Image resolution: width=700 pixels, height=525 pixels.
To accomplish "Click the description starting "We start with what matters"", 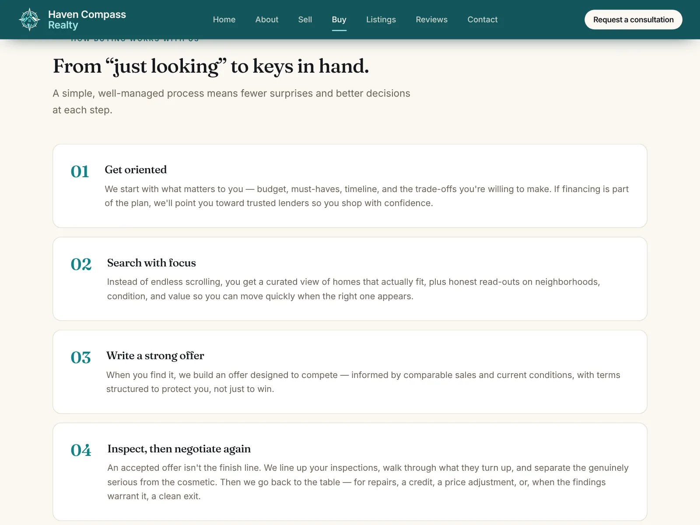I will (x=367, y=196).
